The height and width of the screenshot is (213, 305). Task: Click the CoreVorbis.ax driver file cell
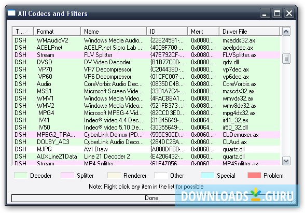coord(240,84)
